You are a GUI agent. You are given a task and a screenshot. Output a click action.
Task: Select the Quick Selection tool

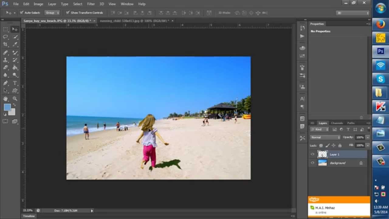pyautogui.click(x=15, y=37)
